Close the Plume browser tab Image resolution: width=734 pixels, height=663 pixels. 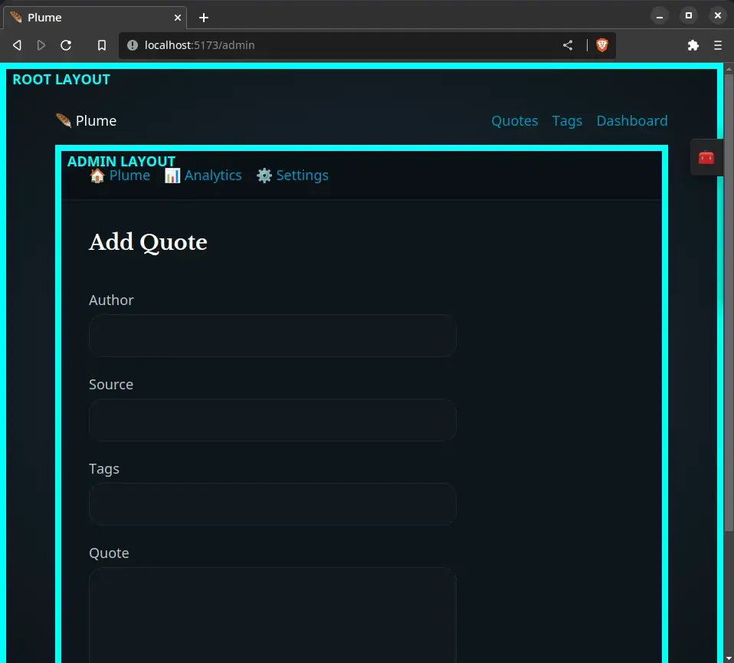(178, 18)
